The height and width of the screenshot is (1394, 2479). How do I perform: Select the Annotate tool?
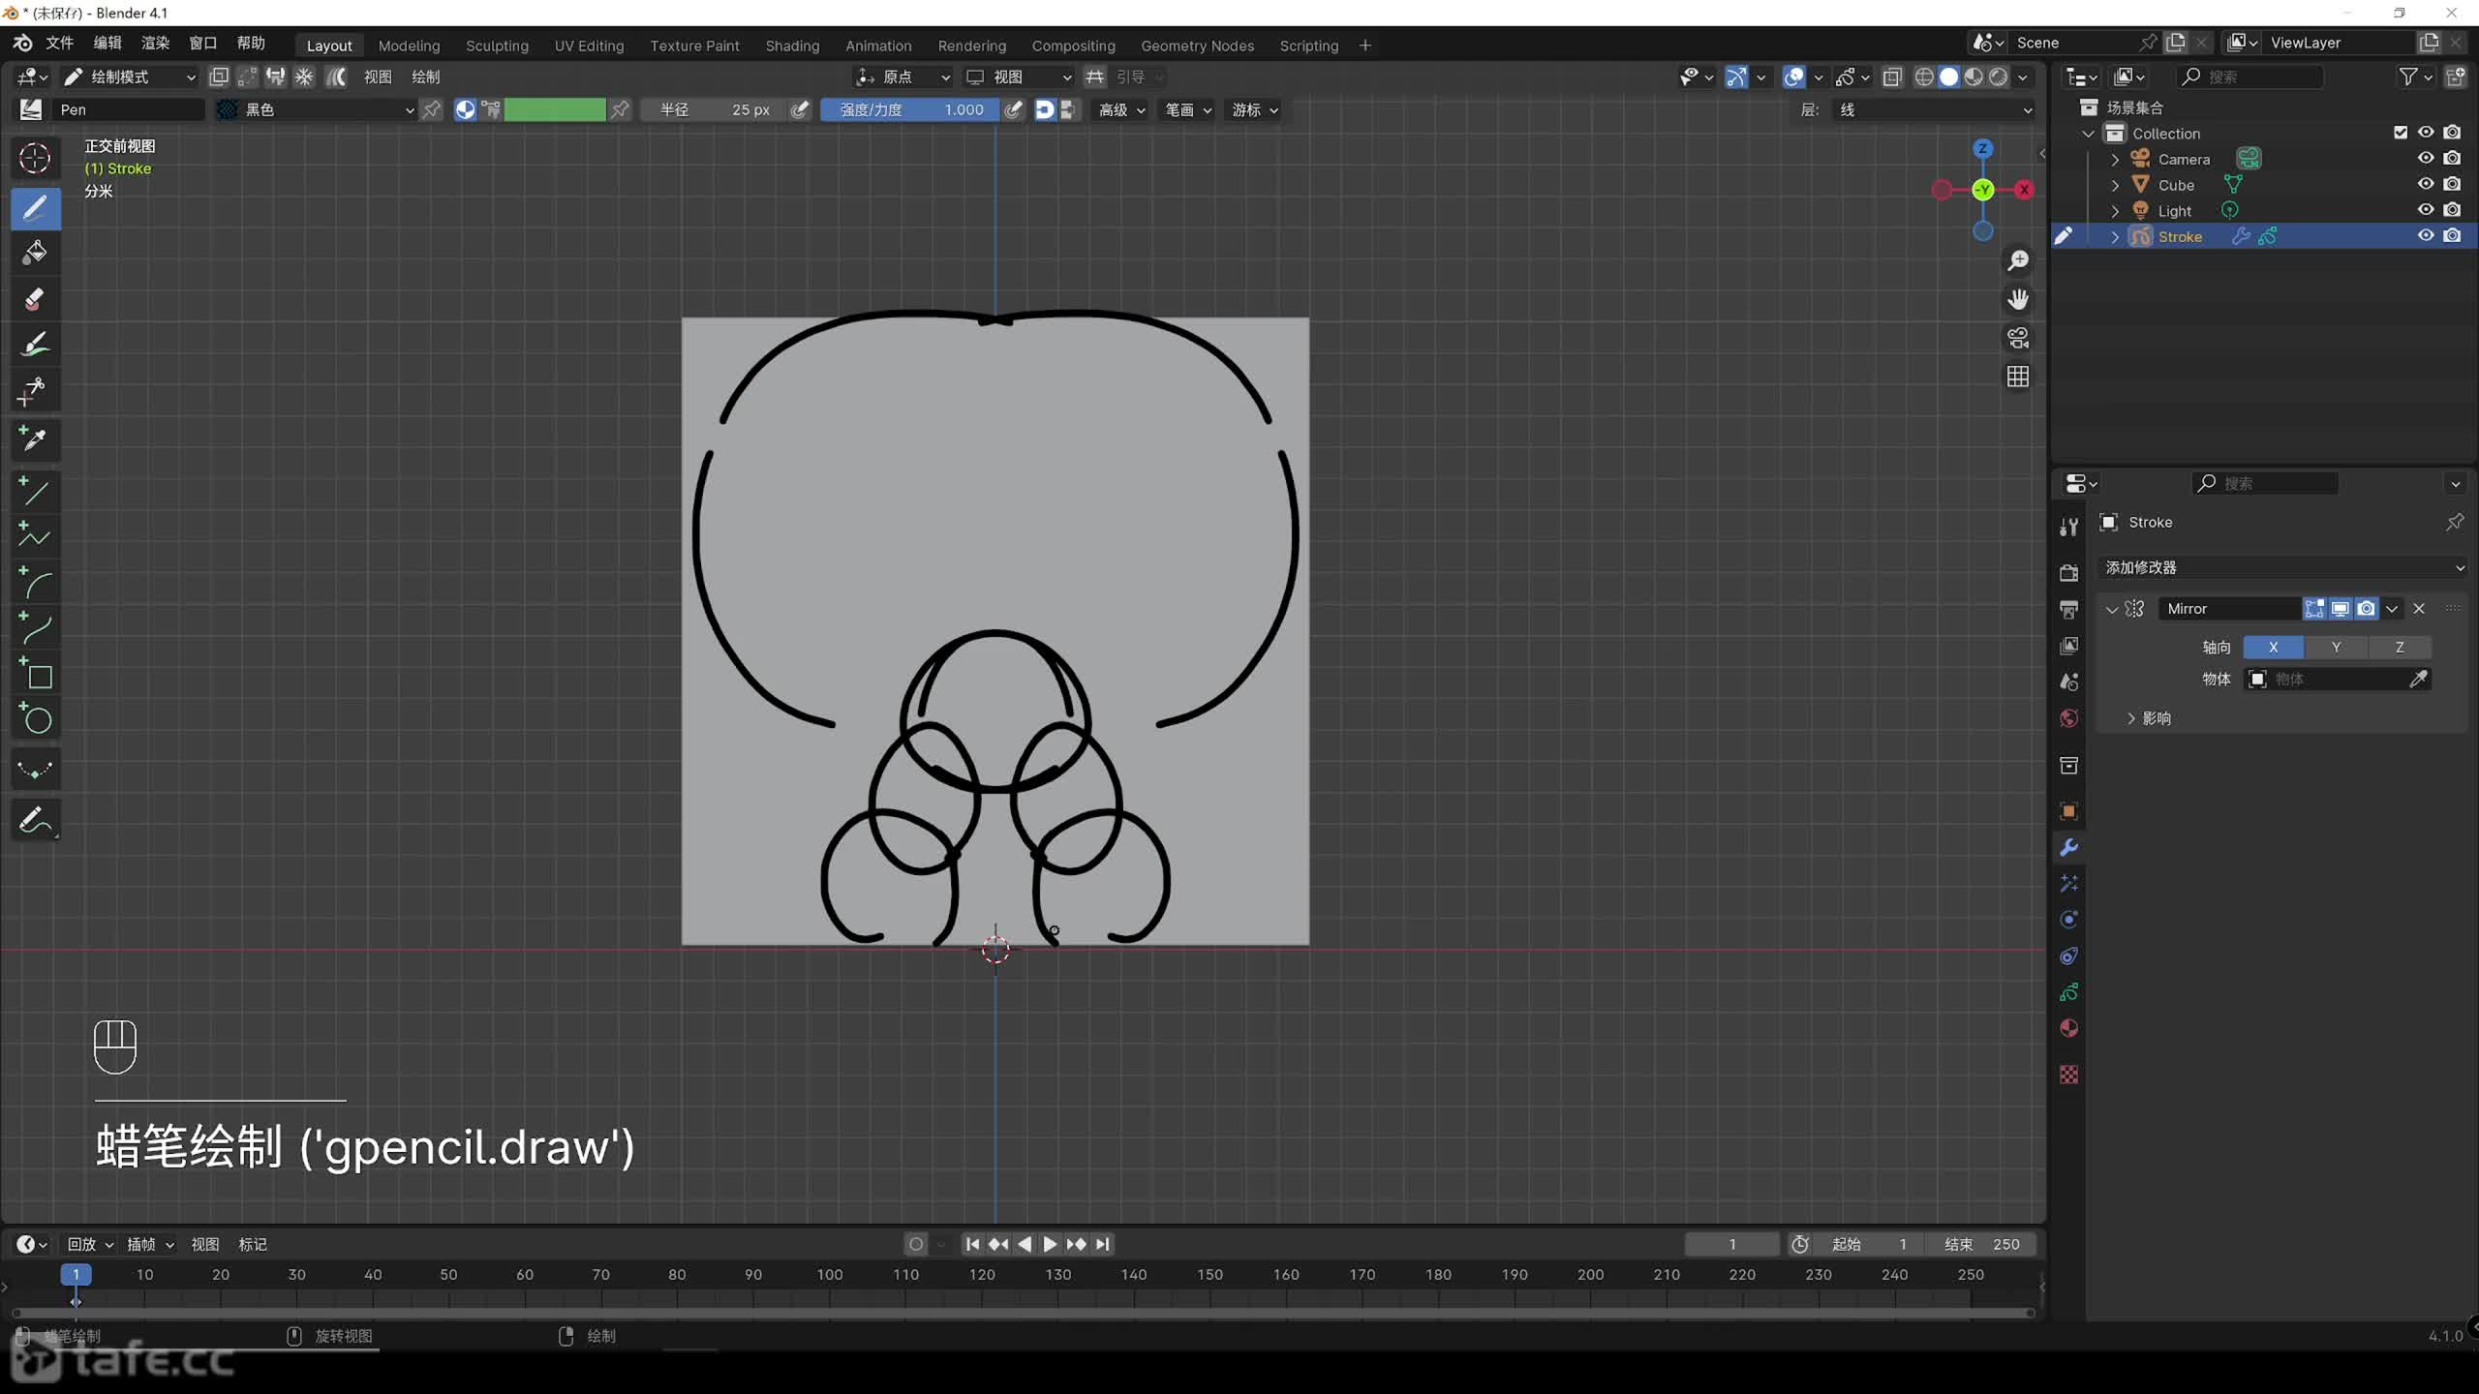coord(36,821)
